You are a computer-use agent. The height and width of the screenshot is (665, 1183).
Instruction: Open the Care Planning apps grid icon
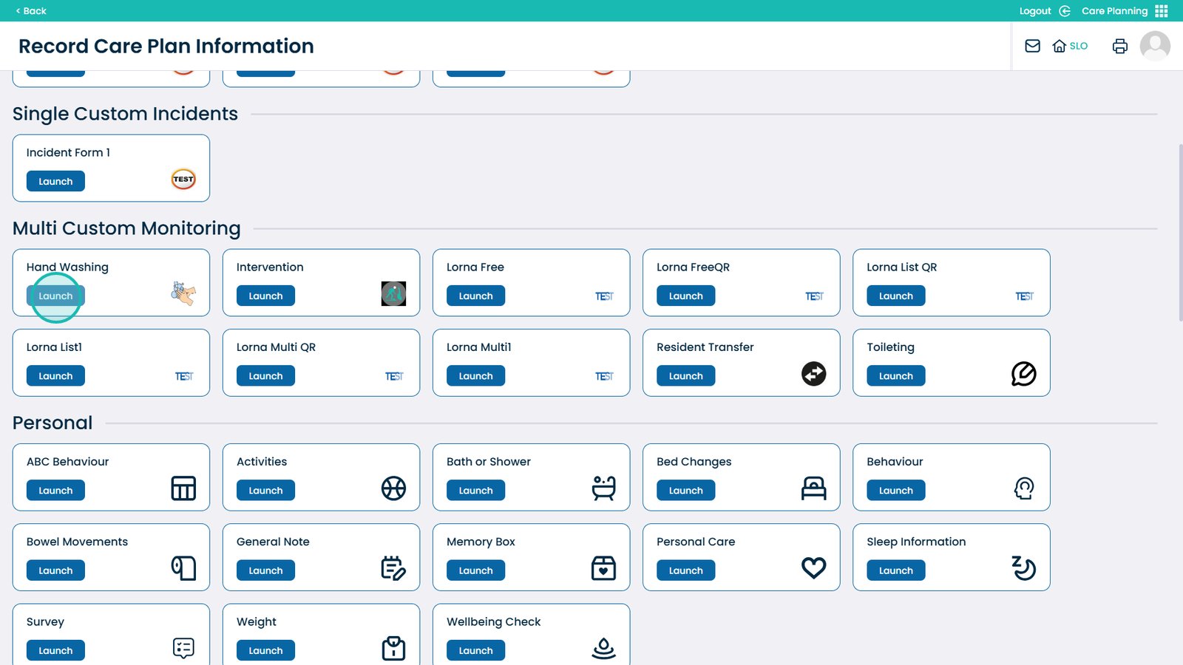pyautogui.click(x=1162, y=11)
